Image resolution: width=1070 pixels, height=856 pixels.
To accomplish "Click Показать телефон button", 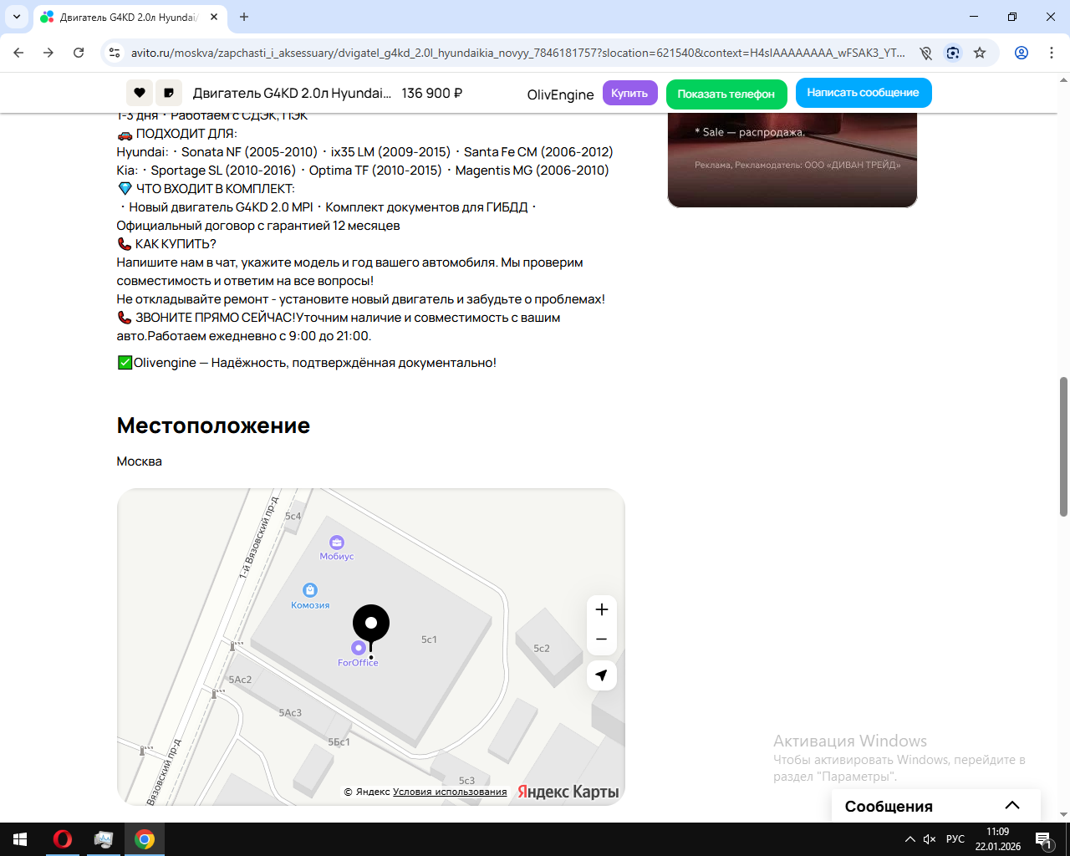I will pos(726,94).
